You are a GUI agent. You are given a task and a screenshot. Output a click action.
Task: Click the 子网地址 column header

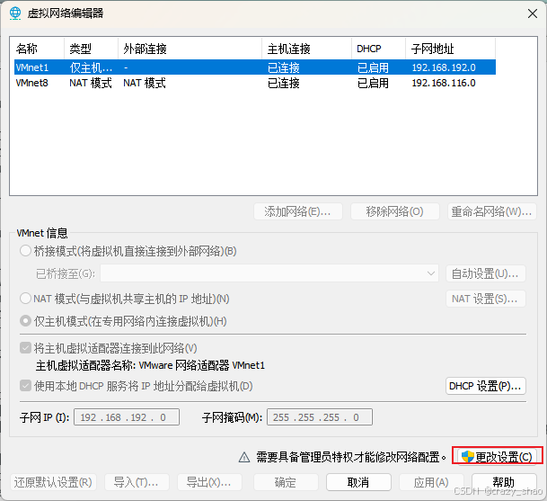click(450, 49)
